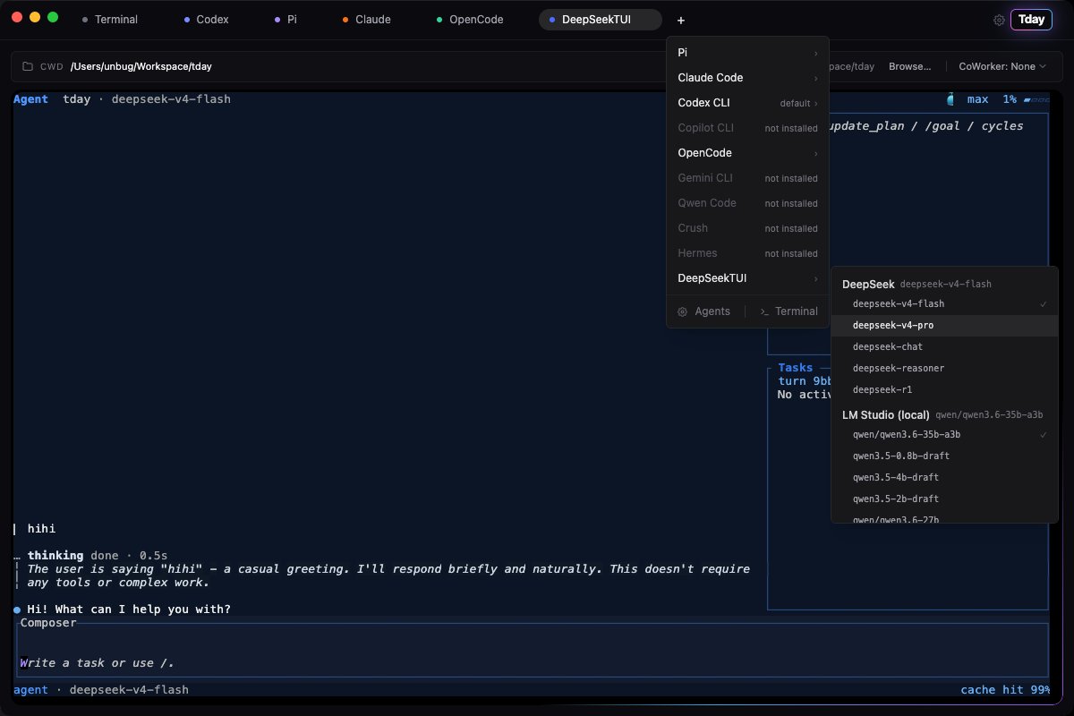Add a new tab with the plus icon
Screen dimensions: 1074x716
click(x=681, y=20)
